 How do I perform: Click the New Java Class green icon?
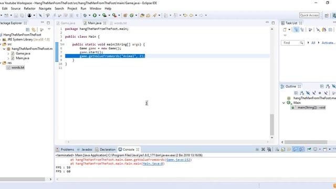pyautogui.click(x=132, y=15)
